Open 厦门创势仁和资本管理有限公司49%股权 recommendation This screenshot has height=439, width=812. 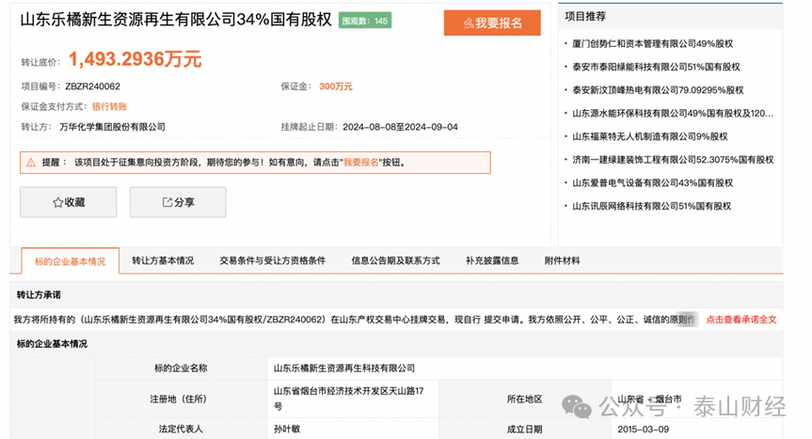652,43
